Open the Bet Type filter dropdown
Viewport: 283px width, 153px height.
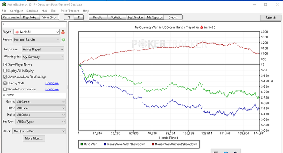tap(40, 122)
